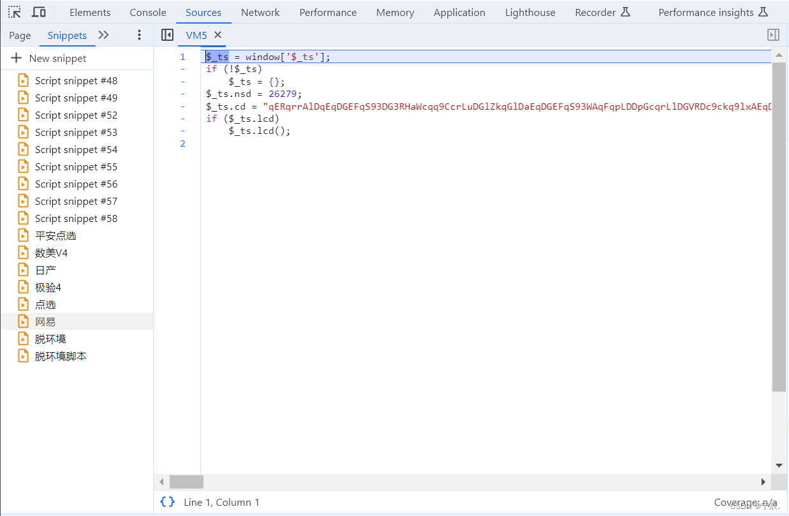
Task: Close the VM5 editor tab
Action: coord(218,35)
